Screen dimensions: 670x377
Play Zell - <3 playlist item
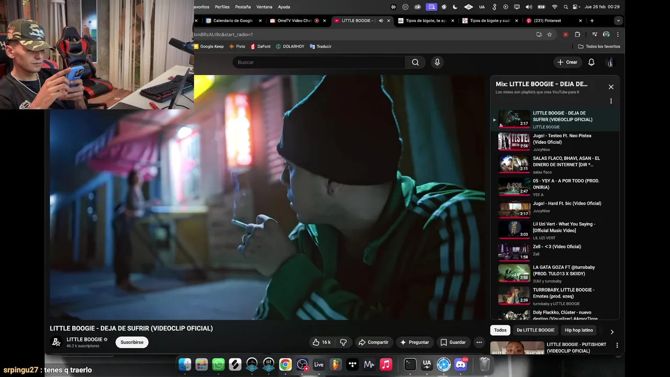click(555, 251)
